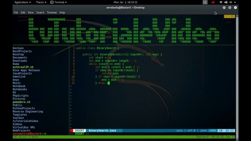The width and height of the screenshot is (251, 141).
Task: Click the BinarySearch.java filename in statusline
Action: 102,130
